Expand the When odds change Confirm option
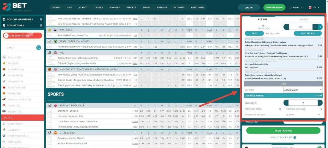The height and width of the screenshot is (148, 328). tap(319, 115)
